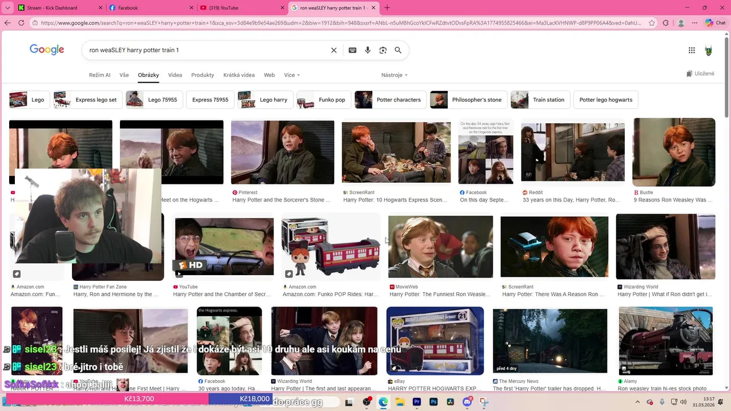Screen dimensions: 731x411
Task: Open Wizarding World What if Ron link
Action: click(x=665, y=295)
